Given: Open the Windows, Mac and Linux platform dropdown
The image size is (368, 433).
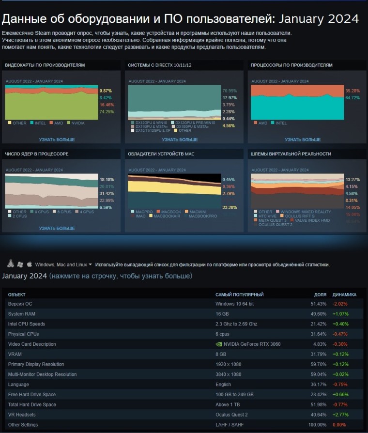Looking at the screenshot, I should (x=63, y=265).
